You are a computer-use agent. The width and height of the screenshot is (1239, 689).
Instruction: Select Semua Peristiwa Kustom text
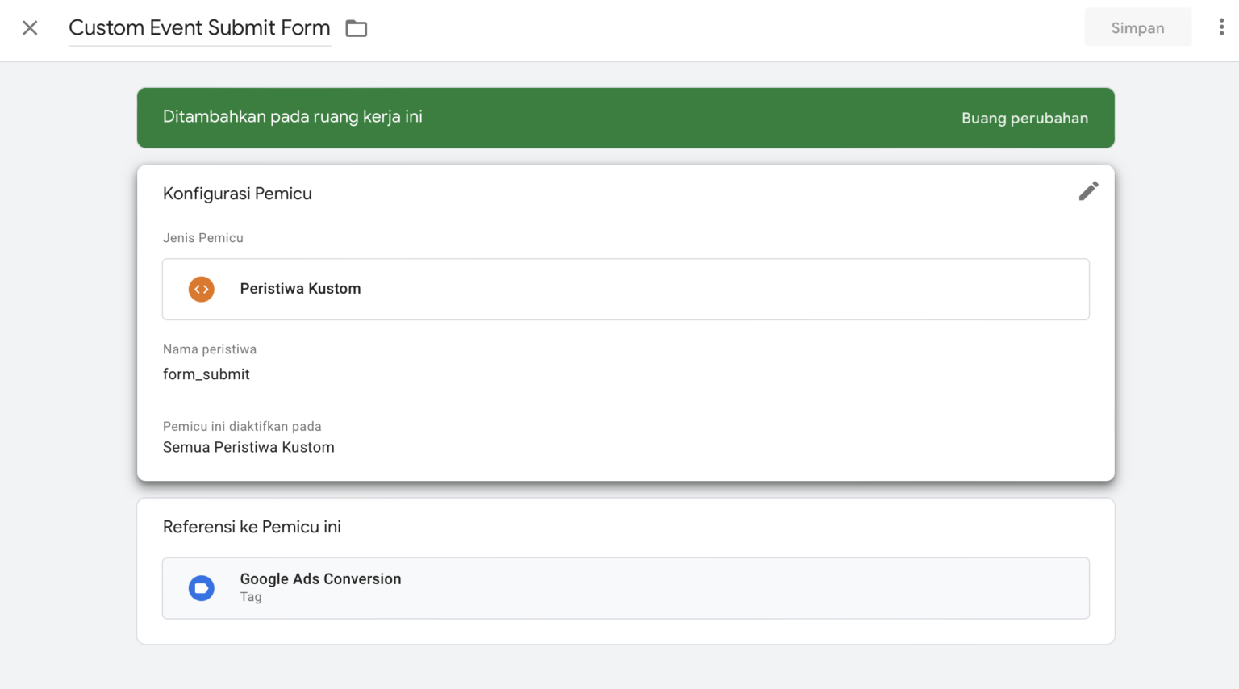tap(248, 447)
